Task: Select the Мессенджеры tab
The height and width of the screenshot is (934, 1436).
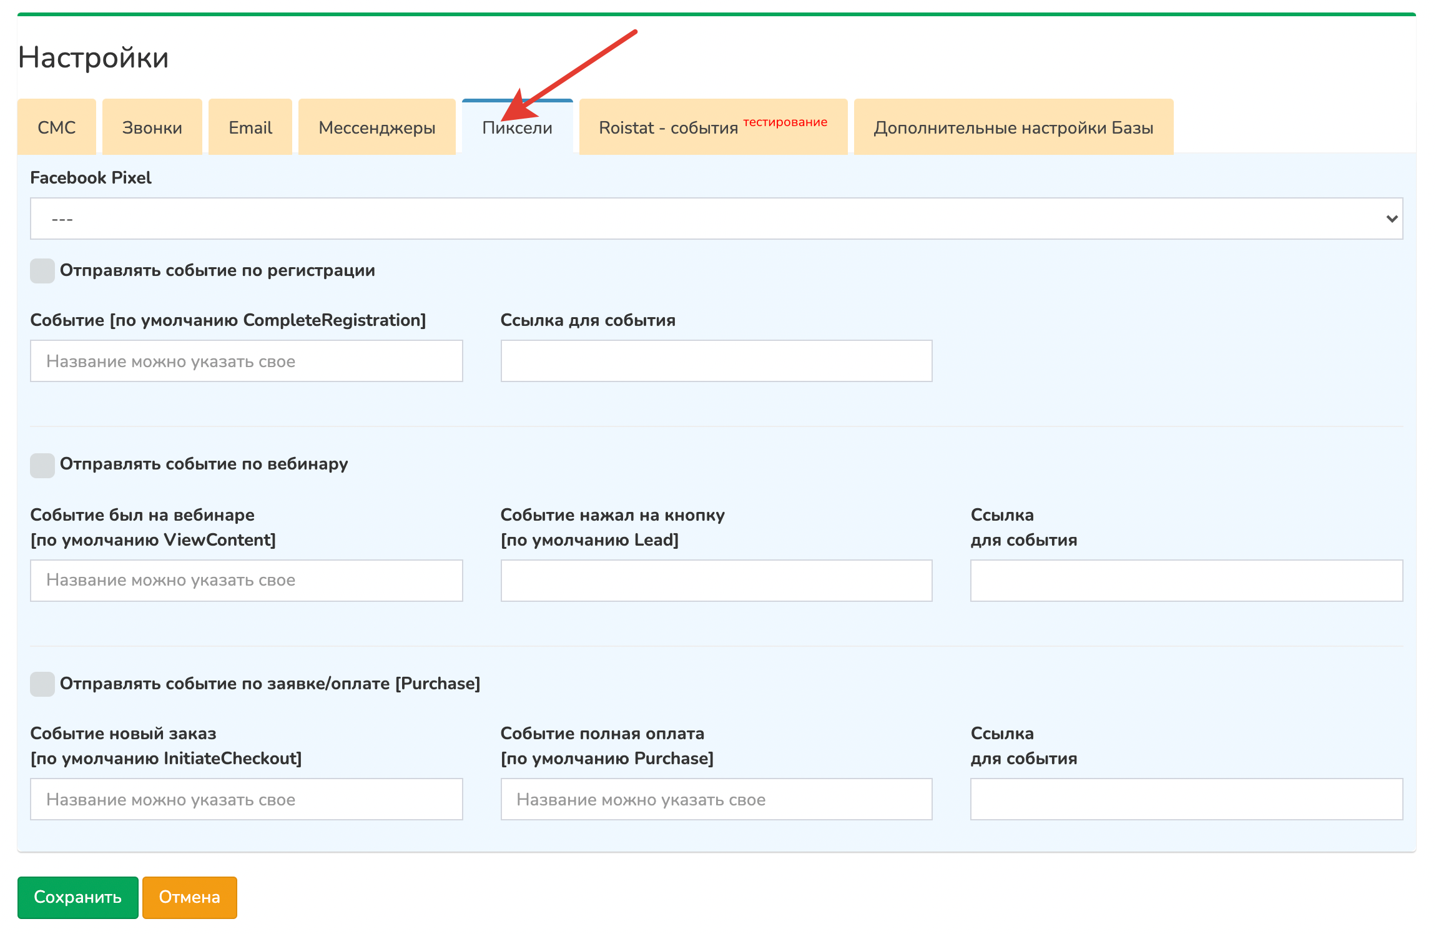Action: coord(376,127)
